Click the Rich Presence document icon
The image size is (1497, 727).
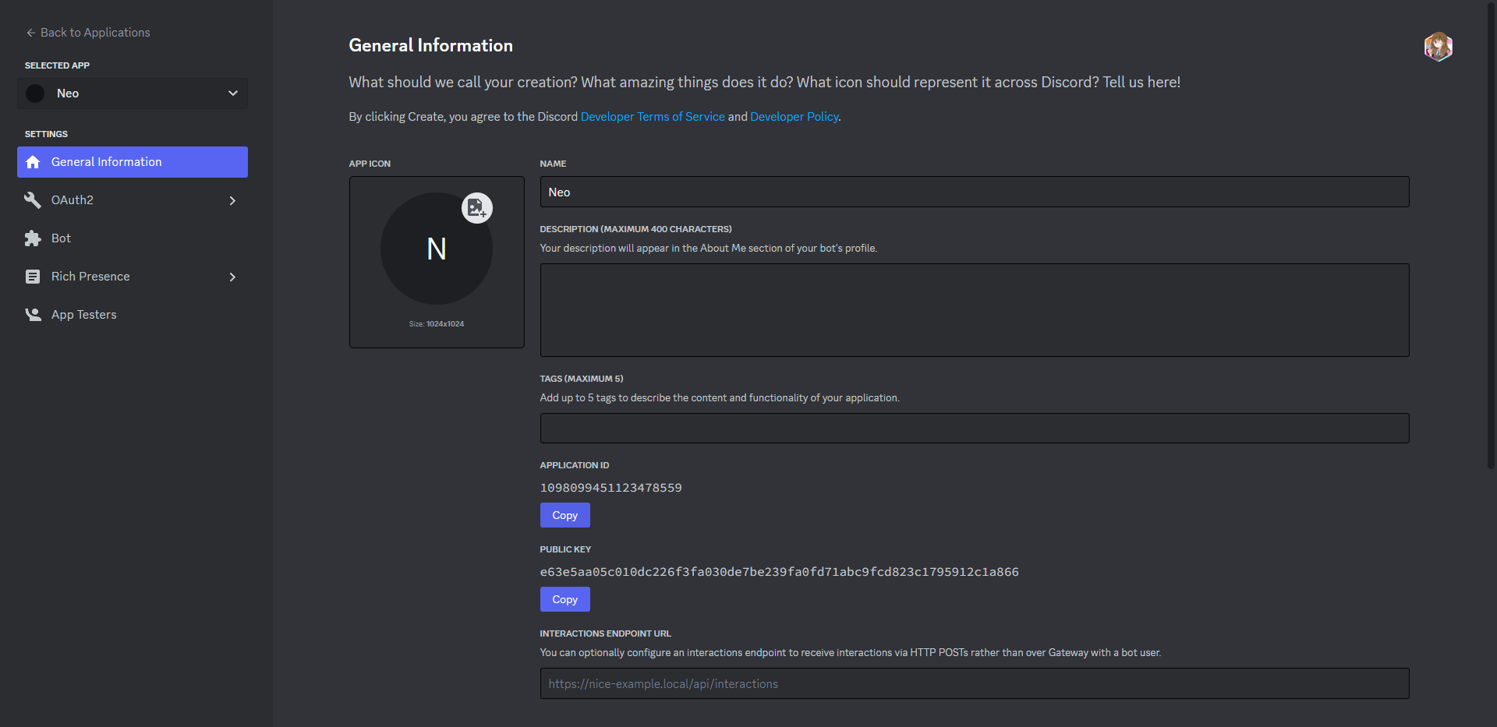click(x=33, y=277)
